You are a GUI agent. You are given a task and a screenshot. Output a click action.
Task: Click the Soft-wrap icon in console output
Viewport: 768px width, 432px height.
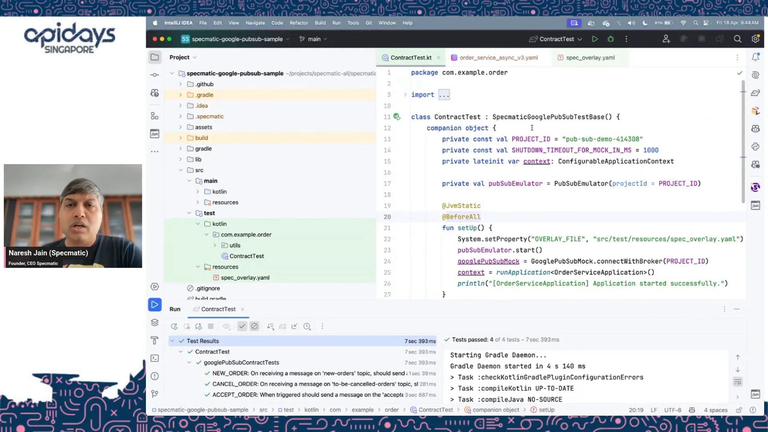[x=738, y=382]
